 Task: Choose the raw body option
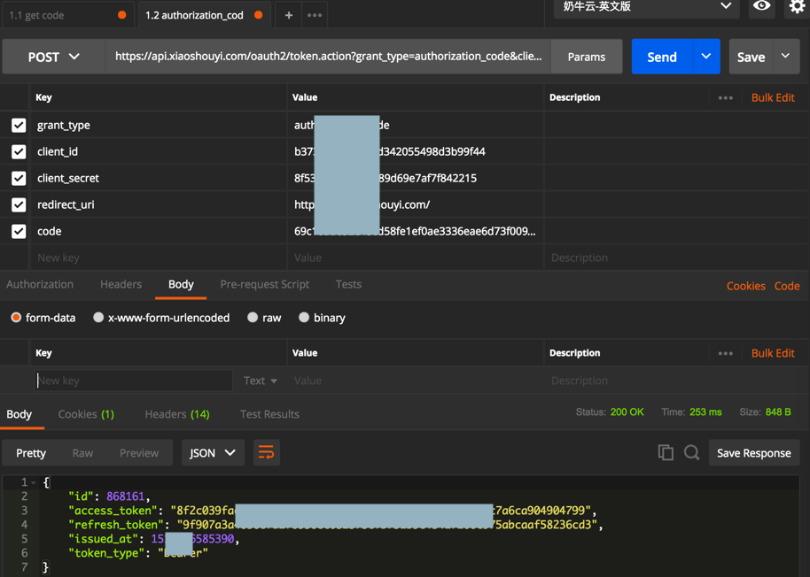253,318
